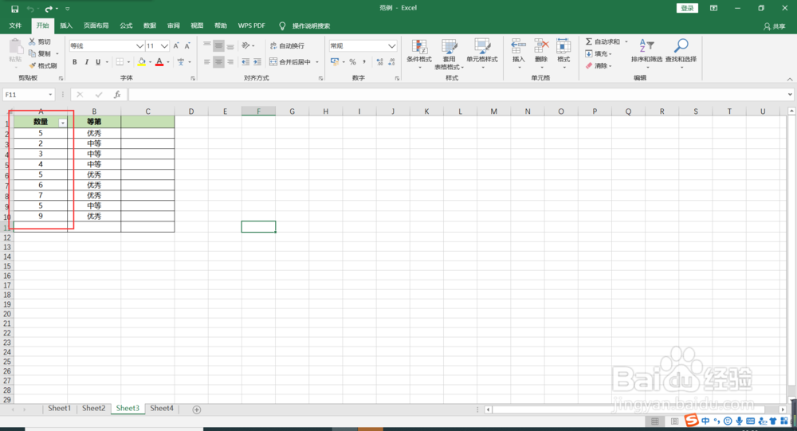Switch to the Insert (插入) ribbon tab
Screen dimensions: 797x431
tap(66, 25)
